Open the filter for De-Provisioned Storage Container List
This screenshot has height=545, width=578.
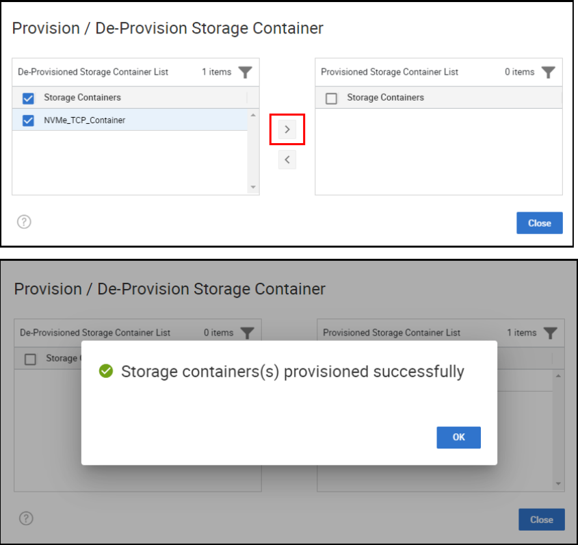(246, 72)
